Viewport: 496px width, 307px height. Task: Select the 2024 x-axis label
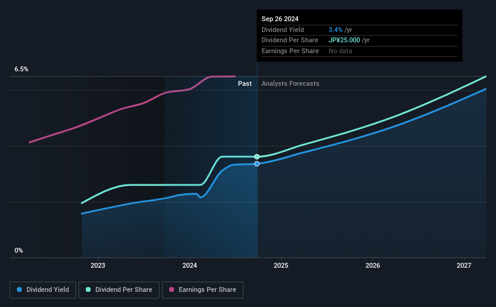click(190, 265)
